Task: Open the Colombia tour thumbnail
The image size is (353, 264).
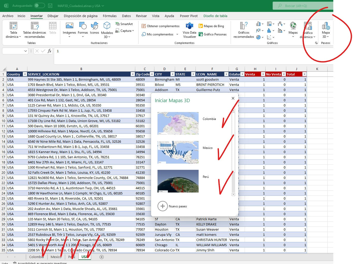Action: [x=178, y=123]
